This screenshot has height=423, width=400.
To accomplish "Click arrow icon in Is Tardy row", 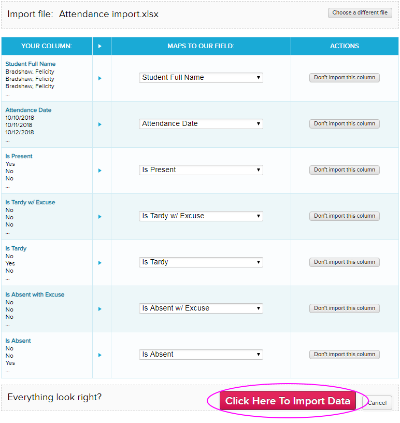I will click(x=100, y=263).
